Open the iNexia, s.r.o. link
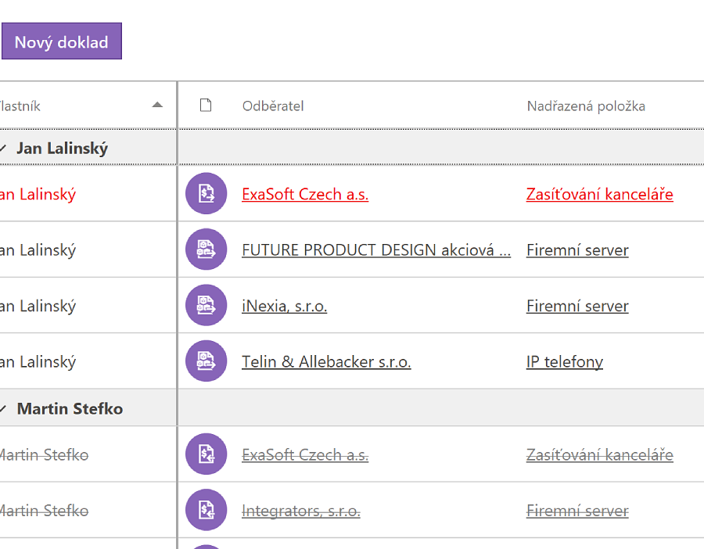This screenshot has width=704, height=549. (x=284, y=306)
